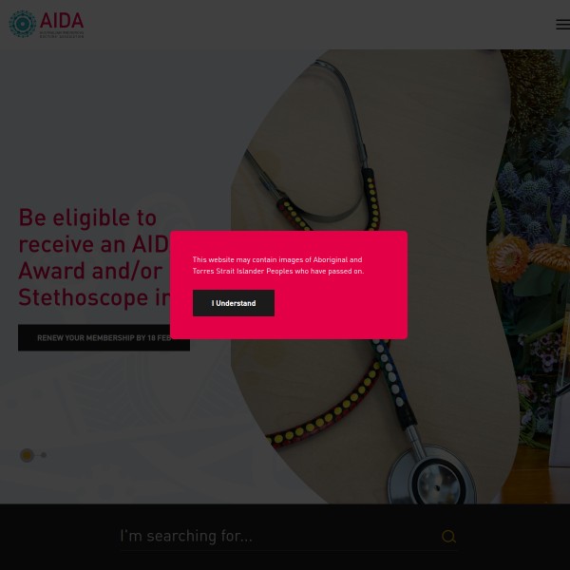The height and width of the screenshot is (570, 570).
Task: Click the "Award and/or" headline line
Action: tap(90, 271)
